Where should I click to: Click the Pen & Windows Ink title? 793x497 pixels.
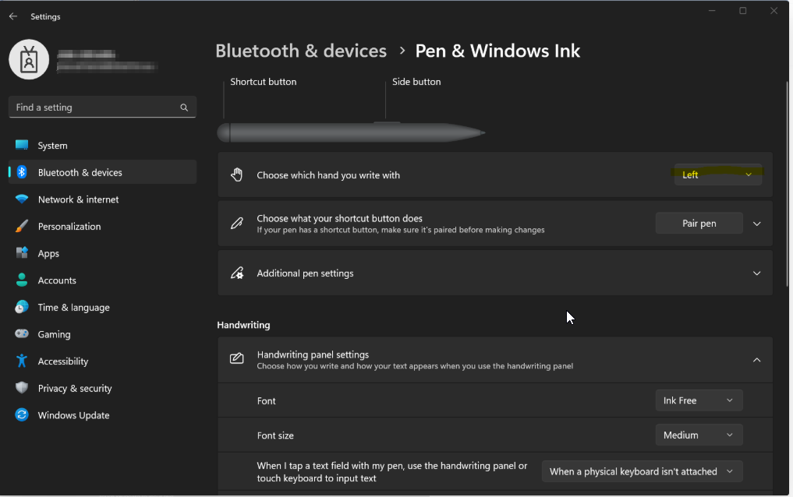point(497,51)
